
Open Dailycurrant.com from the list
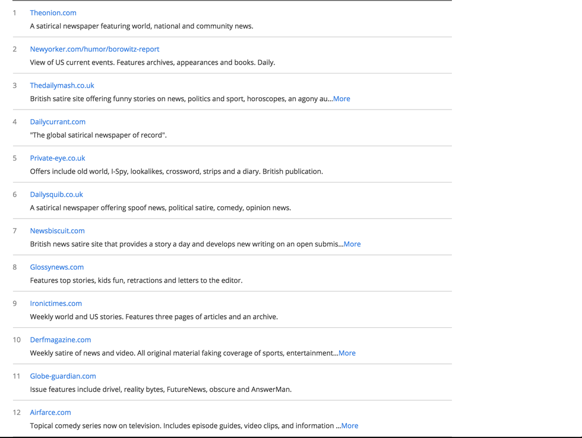click(58, 122)
